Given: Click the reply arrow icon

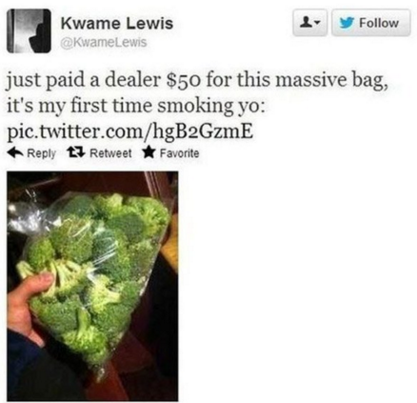Looking at the screenshot, I should pos(16,153).
